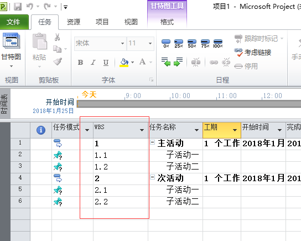The height and width of the screenshot is (241, 301).
Task: Mark task 75% complete
Action: coord(205,43)
